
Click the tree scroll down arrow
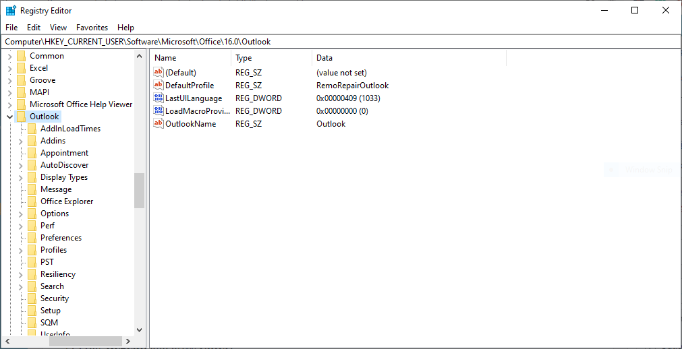[x=139, y=330]
